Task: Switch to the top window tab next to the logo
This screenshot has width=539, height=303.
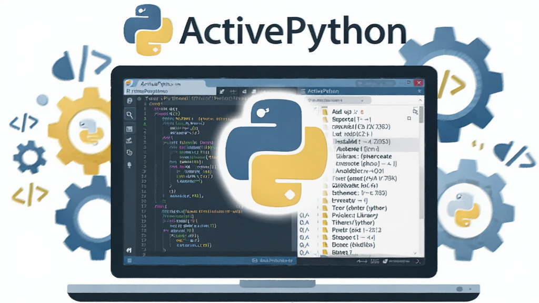Action: [171, 84]
